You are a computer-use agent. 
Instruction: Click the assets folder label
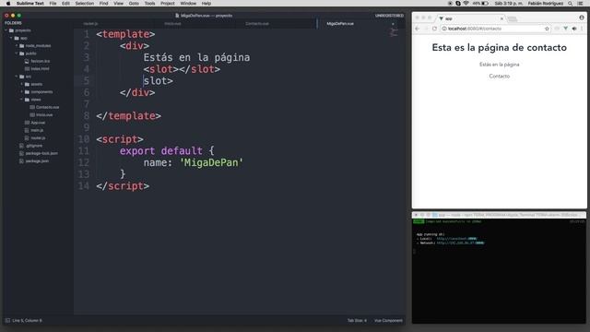click(37, 84)
